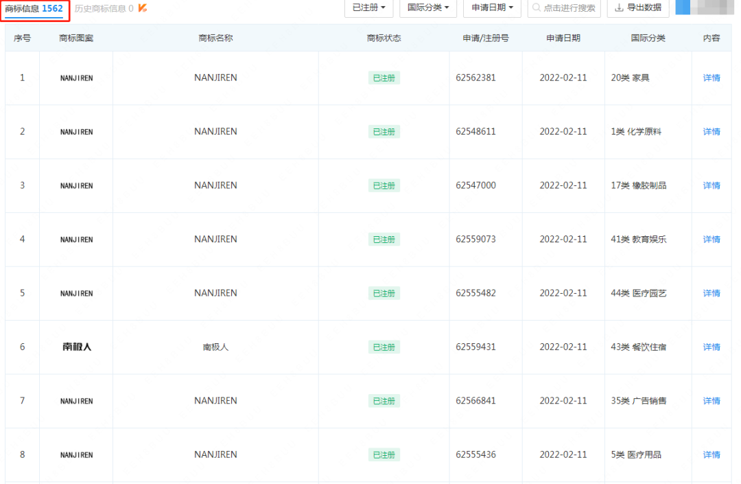Open 详情 for registration 62548611
741x484 pixels.
(x=711, y=132)
